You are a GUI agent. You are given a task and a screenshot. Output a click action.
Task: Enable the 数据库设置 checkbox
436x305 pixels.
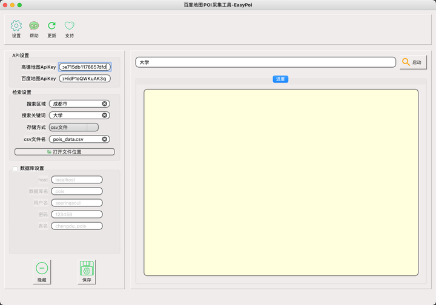tap(15, 169)
